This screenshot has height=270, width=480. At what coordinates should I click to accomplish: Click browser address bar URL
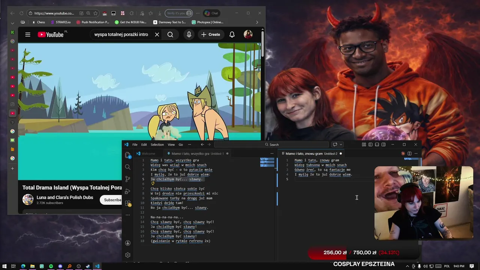[54, 13]
